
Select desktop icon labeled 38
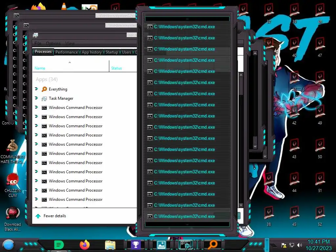[x=269, y=216]
